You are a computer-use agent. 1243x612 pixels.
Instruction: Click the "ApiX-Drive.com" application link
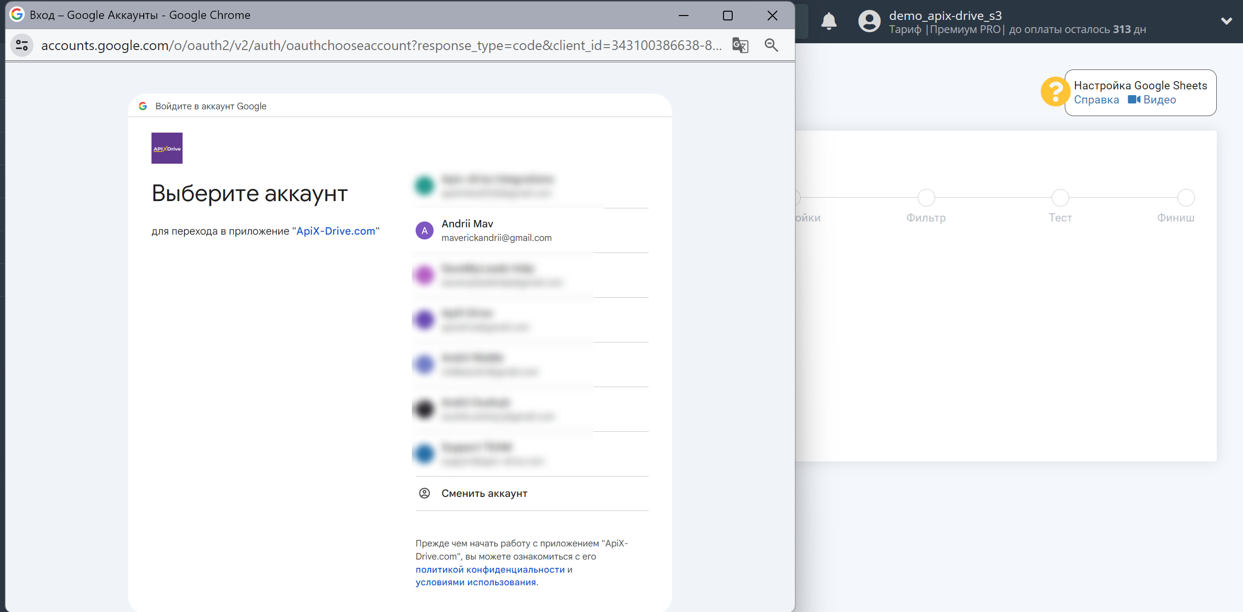coord(336,231)
